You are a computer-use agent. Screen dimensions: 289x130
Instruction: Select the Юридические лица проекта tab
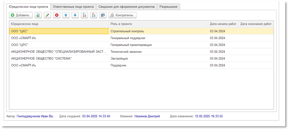click(x=29, y=6)
